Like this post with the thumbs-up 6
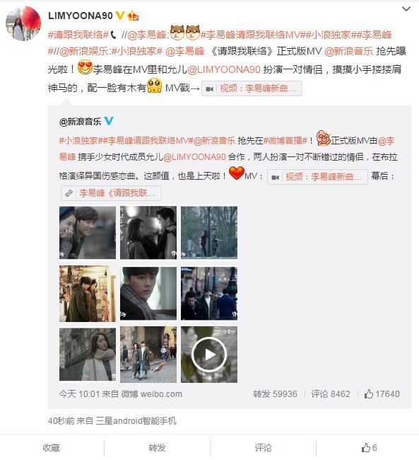Screen dimensions: 419x460 (369, 448)
